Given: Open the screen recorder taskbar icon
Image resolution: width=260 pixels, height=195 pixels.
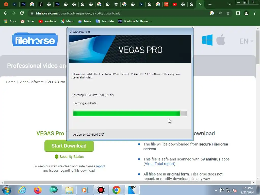Looking at the screenshot, I should point(101,190).
